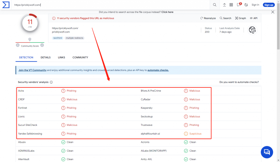The height and width of the screenshot is (162, 280).
Task: Vote harmless with the community score check icon
Action: [42, 45]
